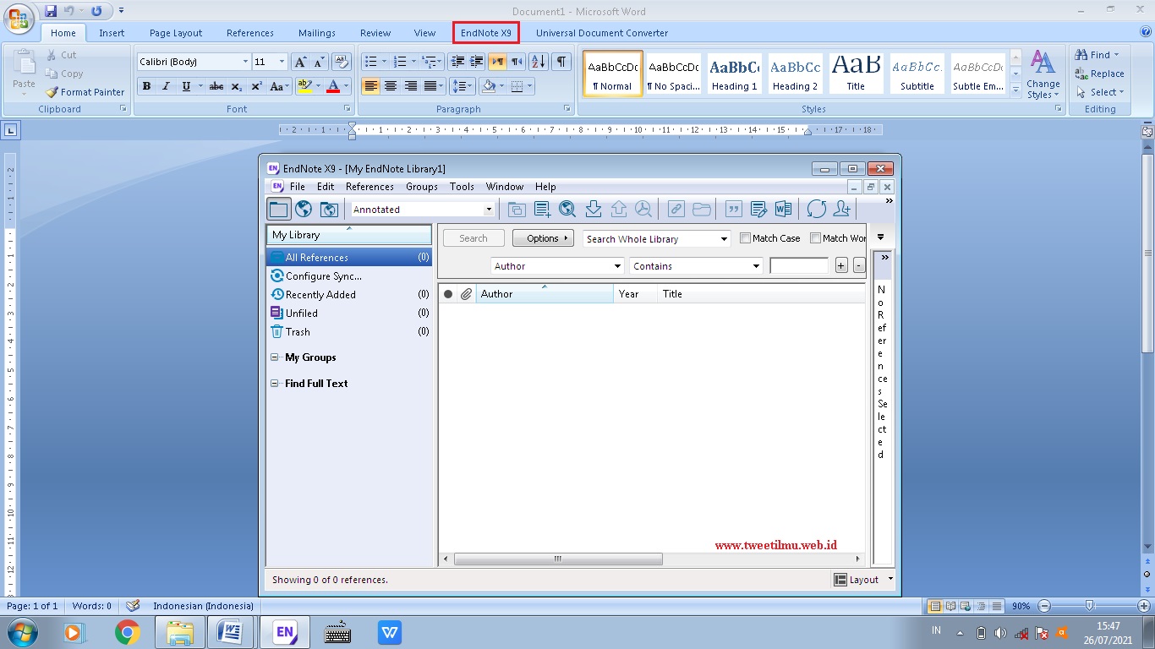Open the Annotated output style dropdown

click(x=489, y=210)
